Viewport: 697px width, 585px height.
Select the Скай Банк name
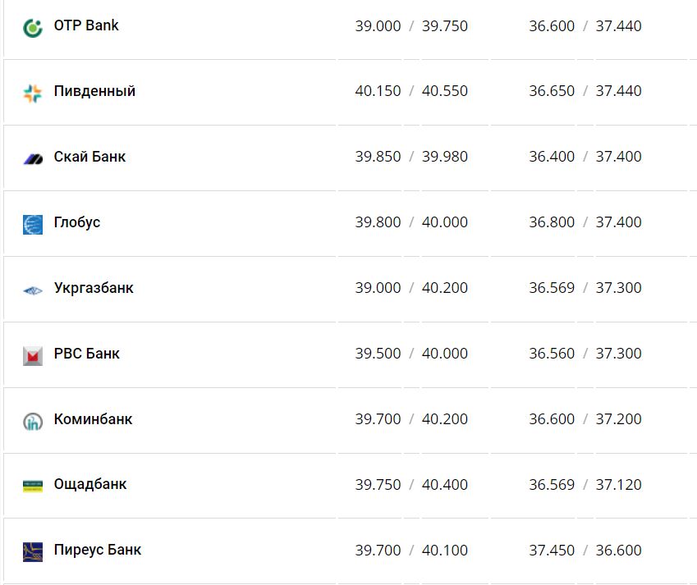[x=89, y=157]
